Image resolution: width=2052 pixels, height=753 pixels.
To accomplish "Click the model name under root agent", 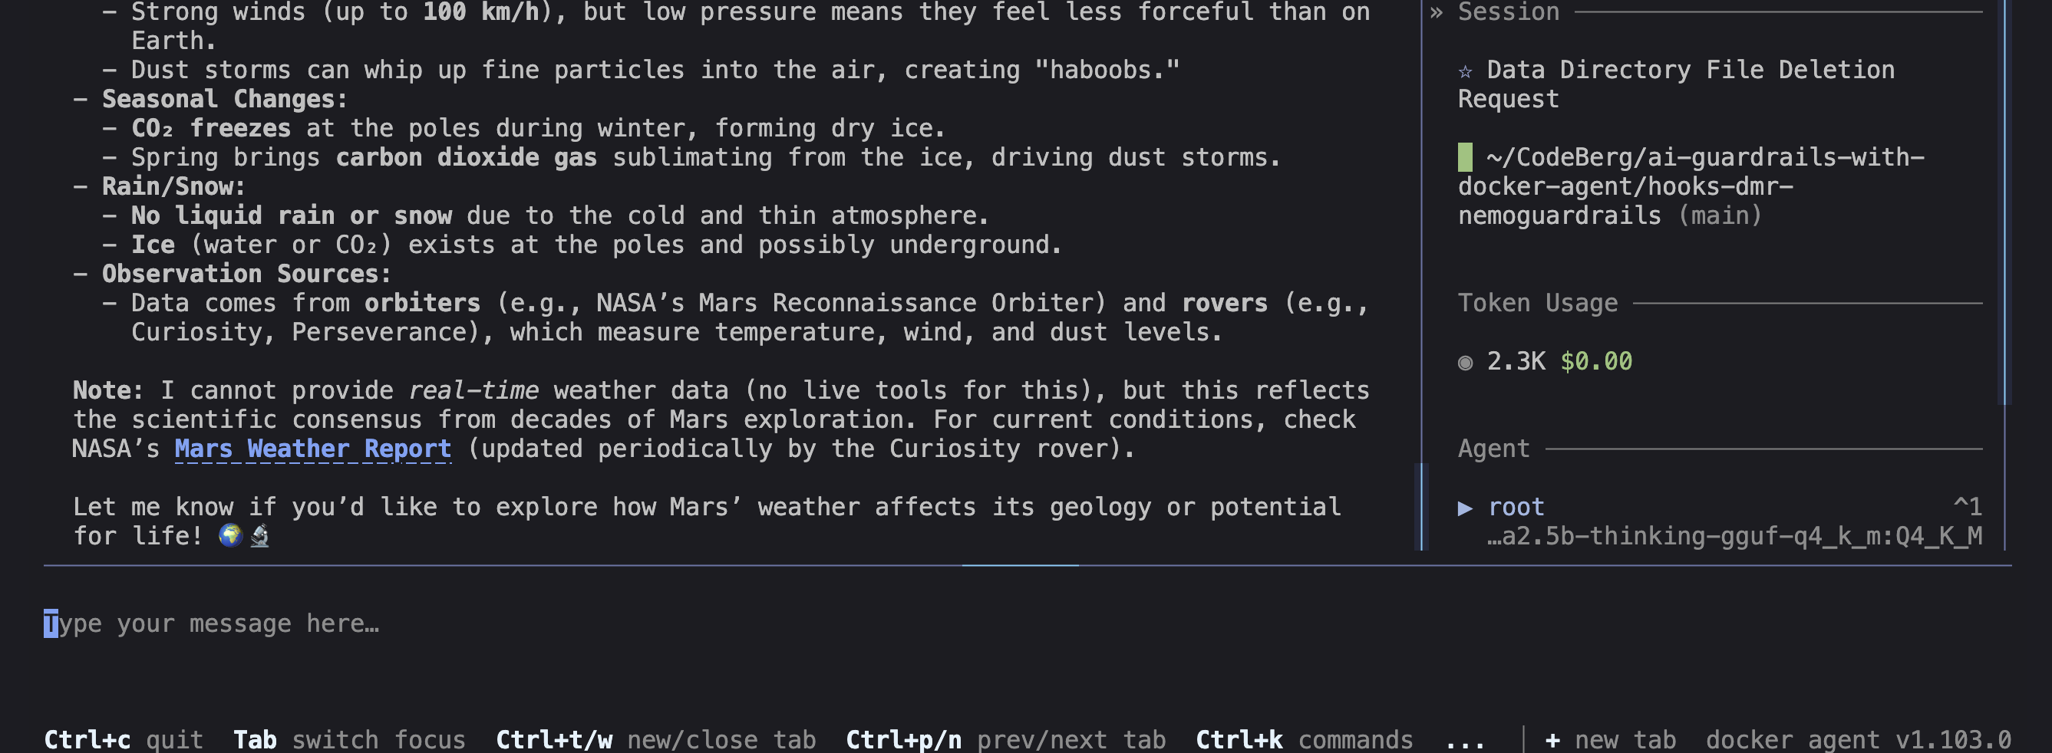I will pos(1734,537).
